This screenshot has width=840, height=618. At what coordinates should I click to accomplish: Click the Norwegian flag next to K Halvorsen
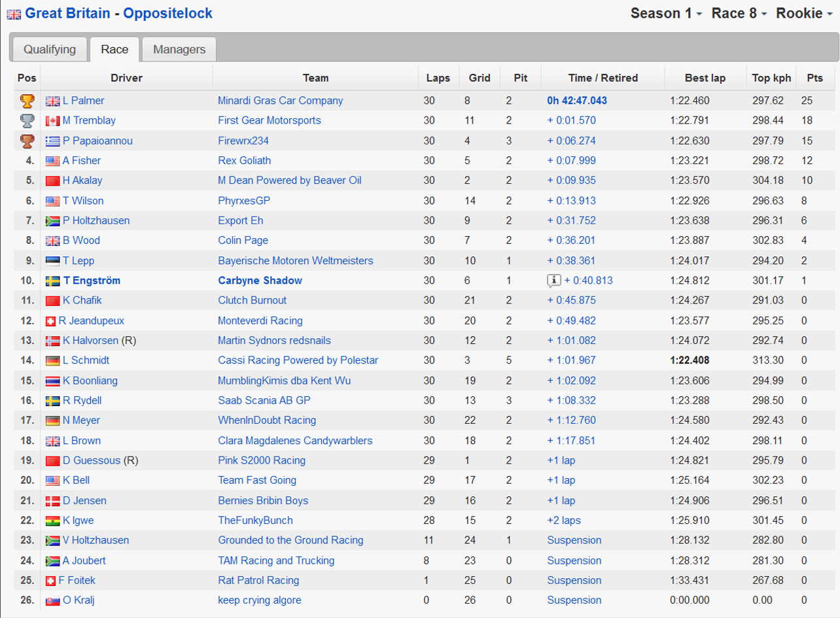(x=52, y=341)
